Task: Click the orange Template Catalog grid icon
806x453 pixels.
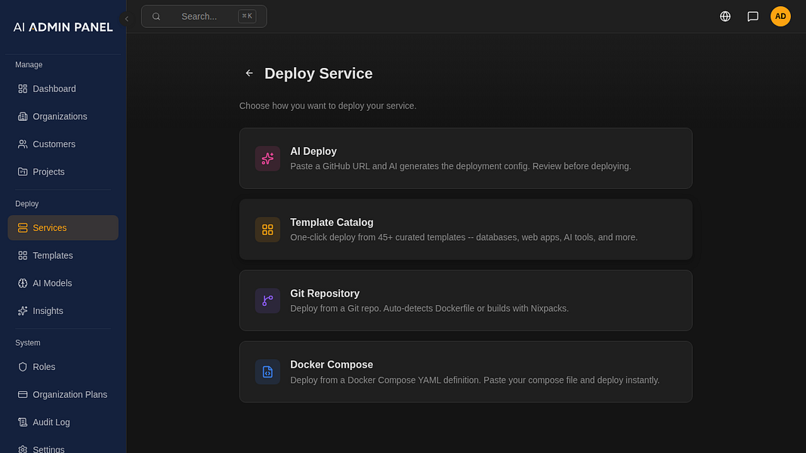Action: coord(268,230)
